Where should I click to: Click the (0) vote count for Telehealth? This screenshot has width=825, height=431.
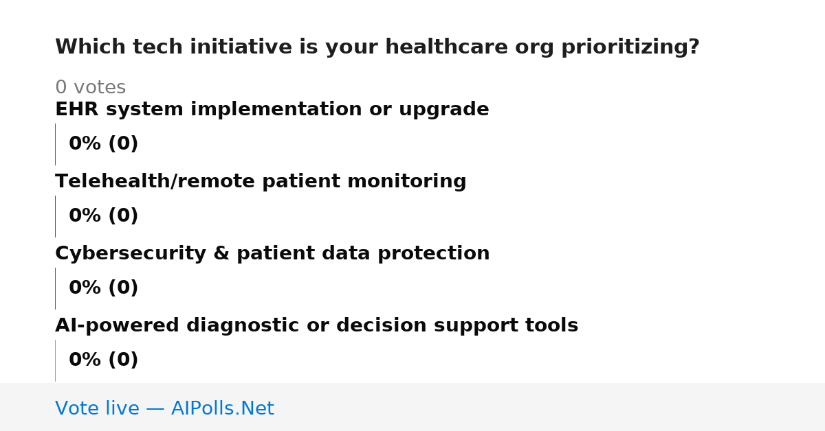123,216
